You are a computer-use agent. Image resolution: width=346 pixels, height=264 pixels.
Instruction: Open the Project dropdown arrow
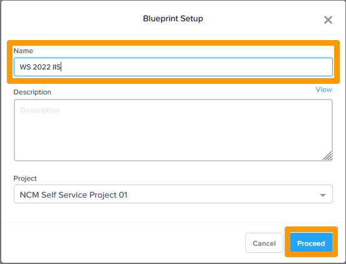323,195
